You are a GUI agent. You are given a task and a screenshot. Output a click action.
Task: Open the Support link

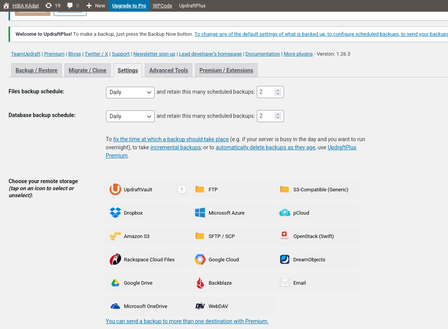tap(120, 54)
